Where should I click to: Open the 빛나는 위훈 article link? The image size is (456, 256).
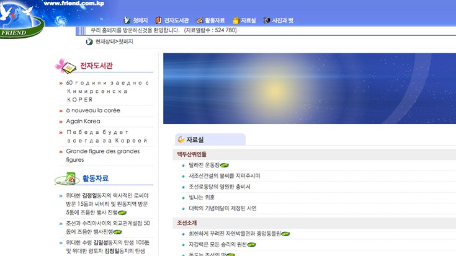(202, 197)
